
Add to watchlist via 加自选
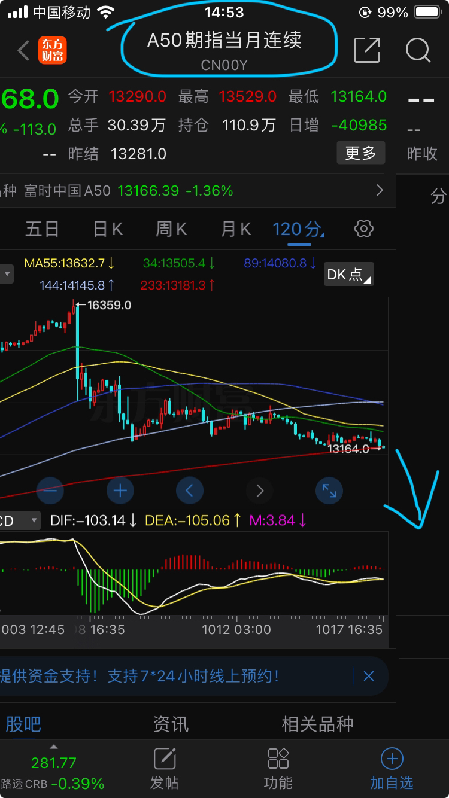392,769
